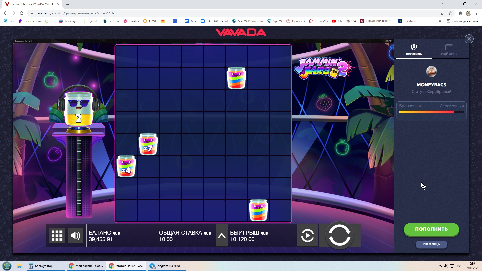Open the 1xslot bookmark
This screenshot has width=482, height=271.
[x=221, y=21]
